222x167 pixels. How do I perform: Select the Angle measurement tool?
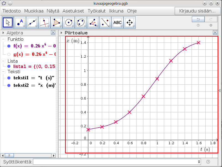93,22
